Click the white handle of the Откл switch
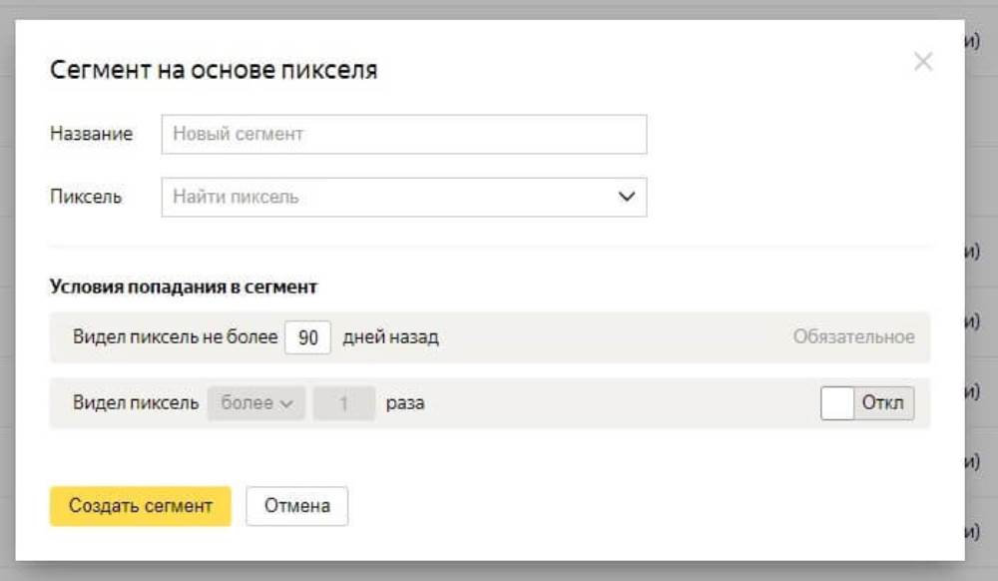Screen dimensions: 998x581 coord(837,403)
